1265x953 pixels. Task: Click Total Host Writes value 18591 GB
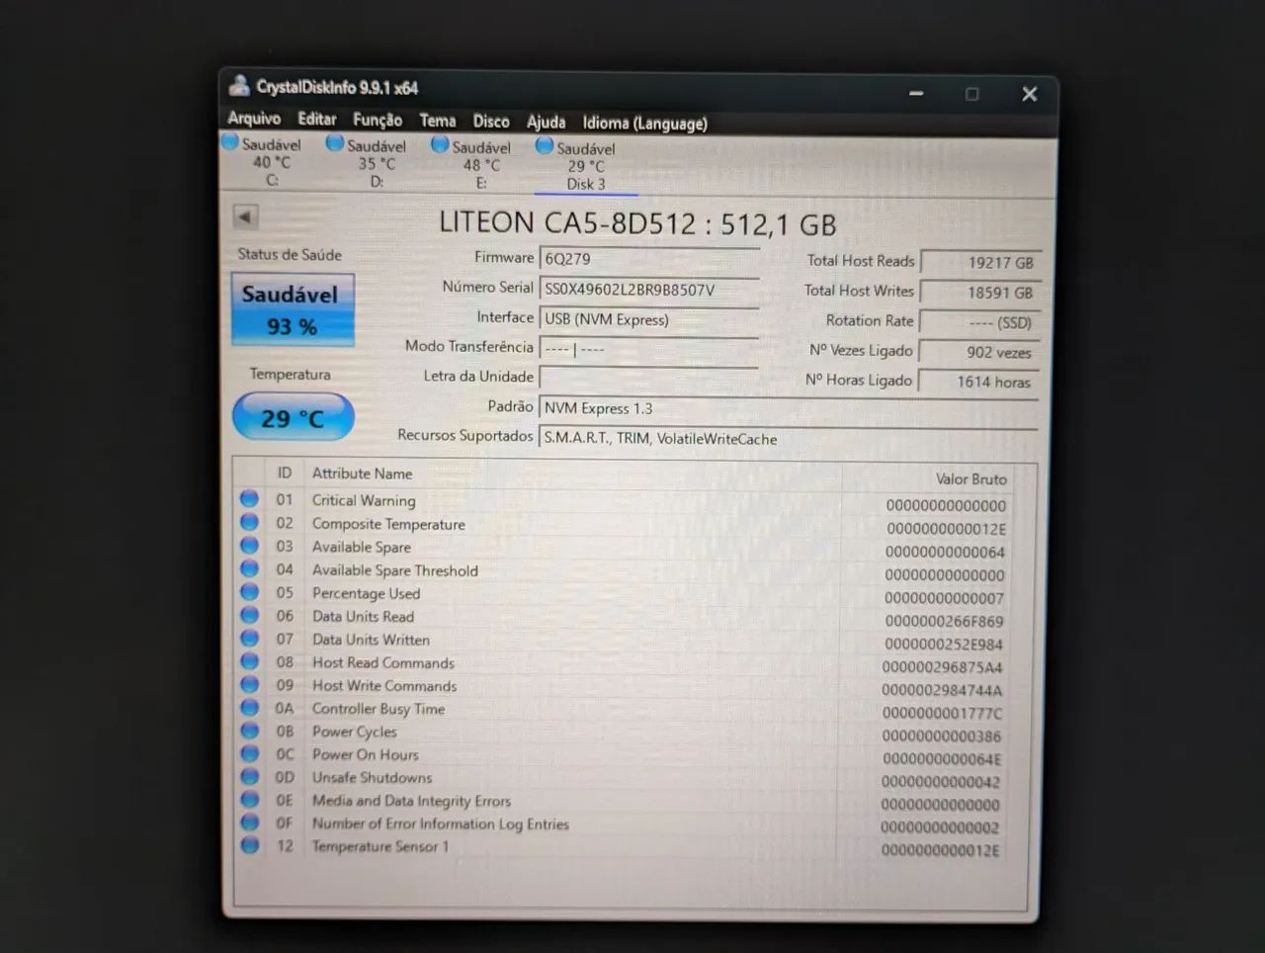point(980,293)
